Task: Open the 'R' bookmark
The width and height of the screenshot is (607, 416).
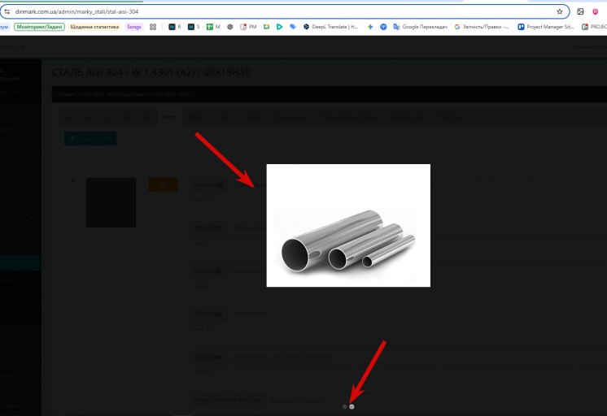Action: click(175, 27)
